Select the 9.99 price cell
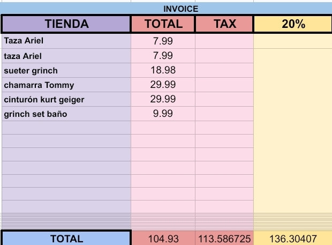332x245 pixels. 163,114
